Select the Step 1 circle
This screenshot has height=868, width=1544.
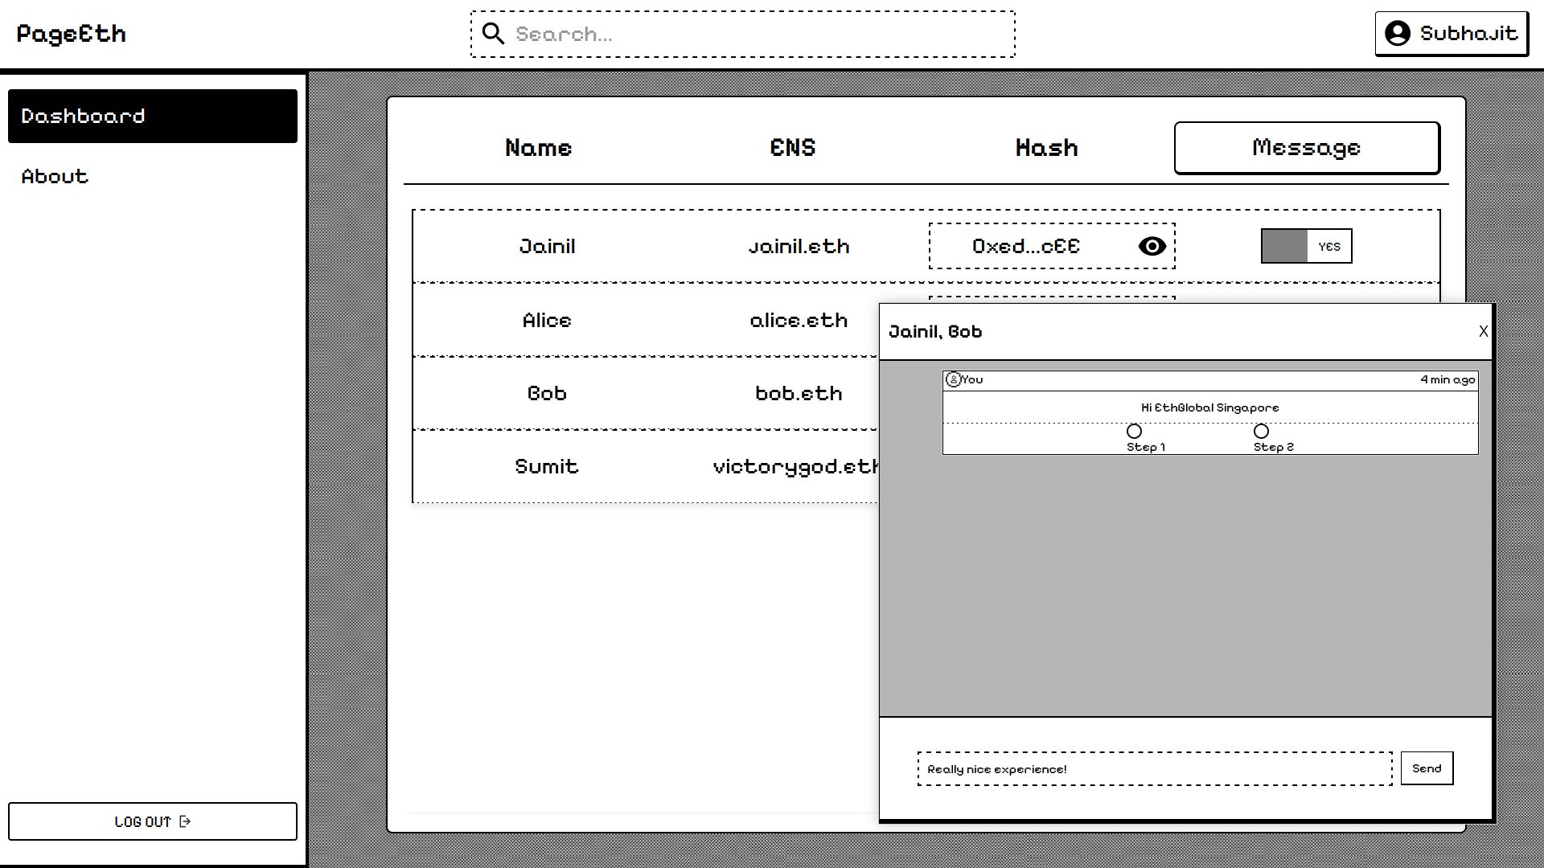click(x=1134, y=432)
